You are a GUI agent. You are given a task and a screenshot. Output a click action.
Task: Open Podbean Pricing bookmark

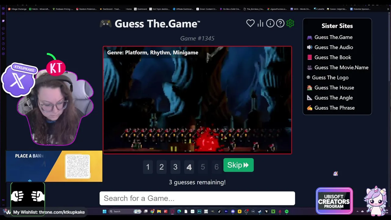(x=63, y=9)
